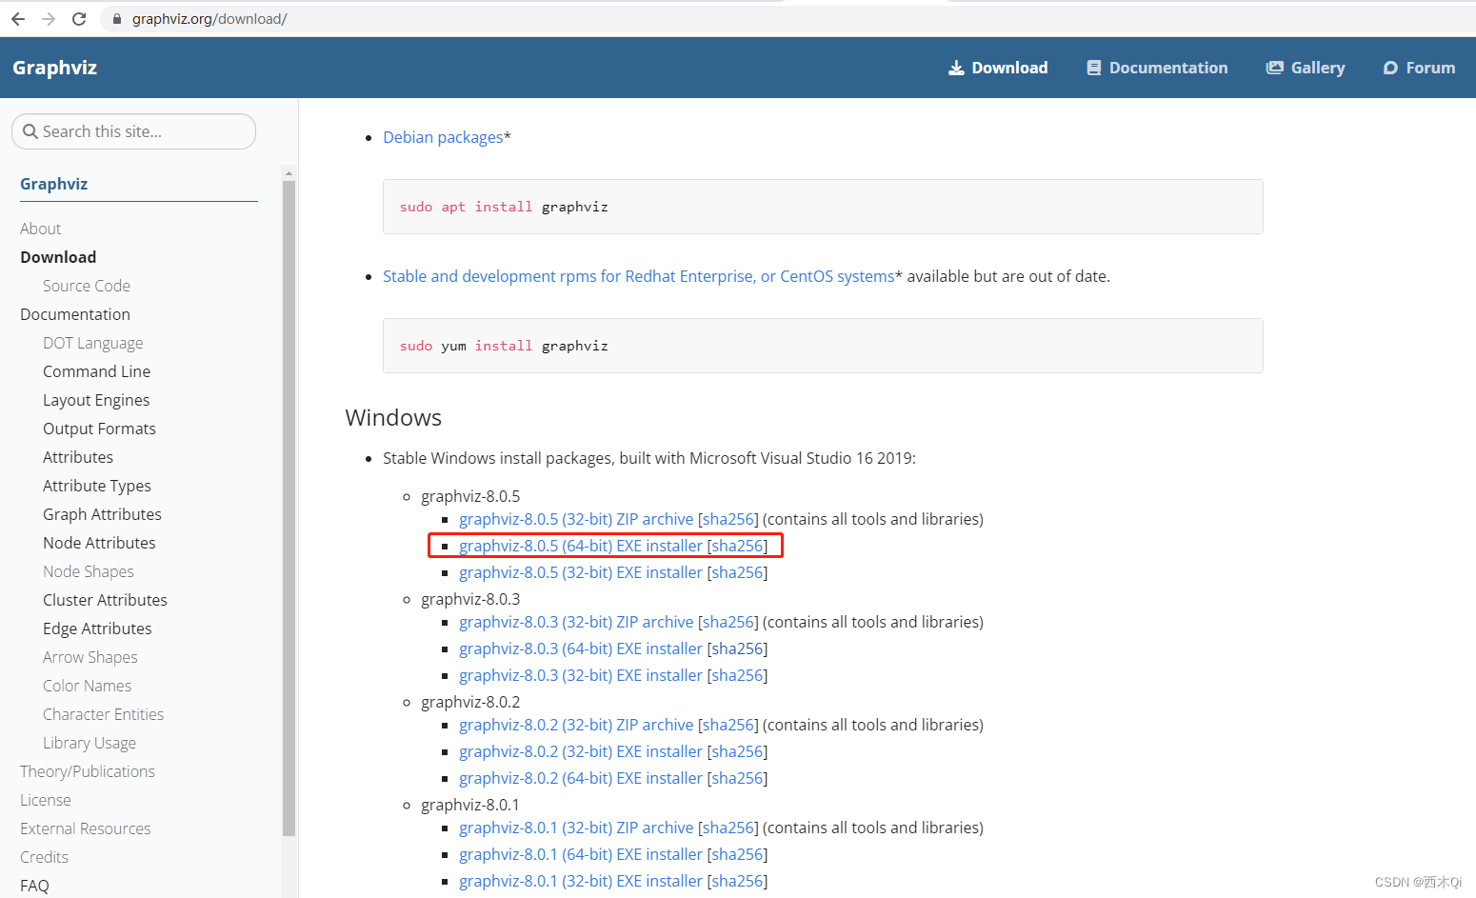Open sha256 for graphviz-8.0.5 64-bit installer

point(737,546)
